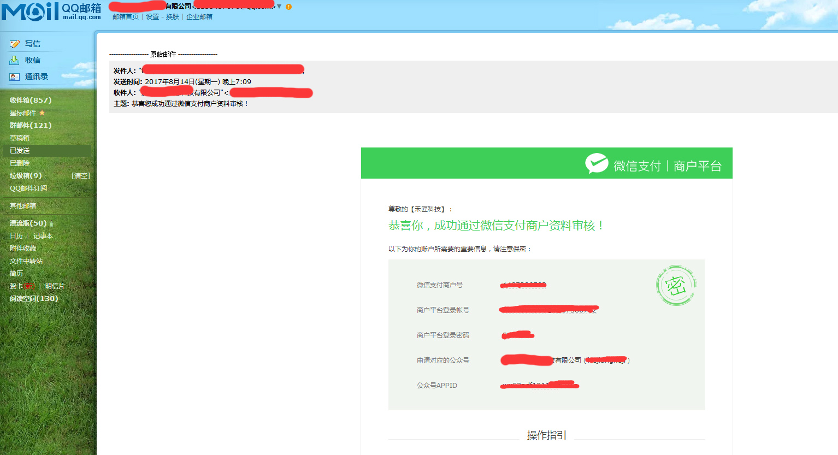Click 换肤 to change skin
Screen dimensions: 838x455
[x=173, y=17]
